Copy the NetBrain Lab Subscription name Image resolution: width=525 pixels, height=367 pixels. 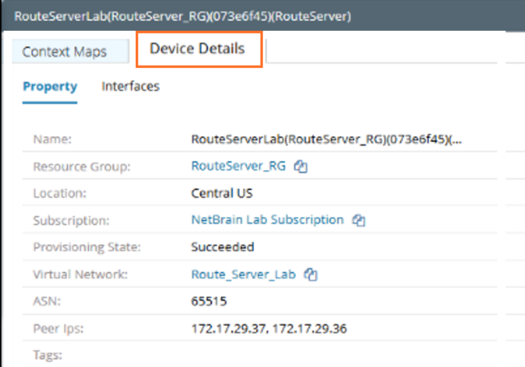pyautogui.click(x=359, y=220)
